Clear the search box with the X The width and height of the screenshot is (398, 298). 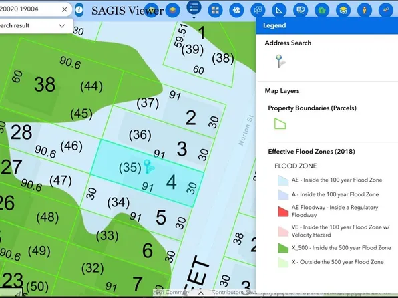pos(65,9)
